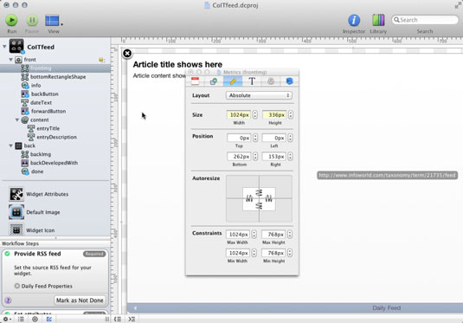Click the Pause toolbar button
463x323 pixels.
pyautogui.click(x=32, y=21)
